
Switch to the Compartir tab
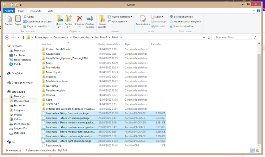coord(36,11)
